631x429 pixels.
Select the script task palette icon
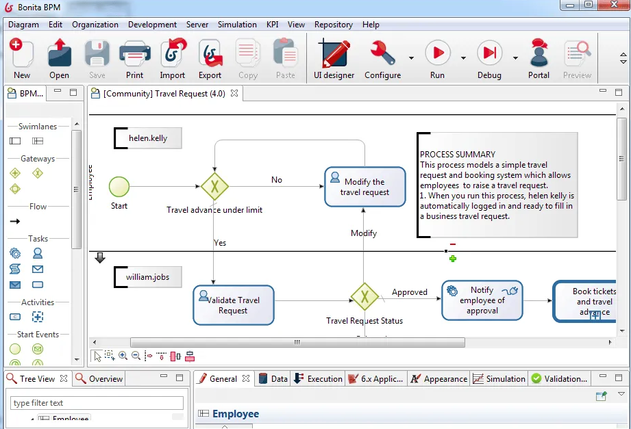coord(15,269)
